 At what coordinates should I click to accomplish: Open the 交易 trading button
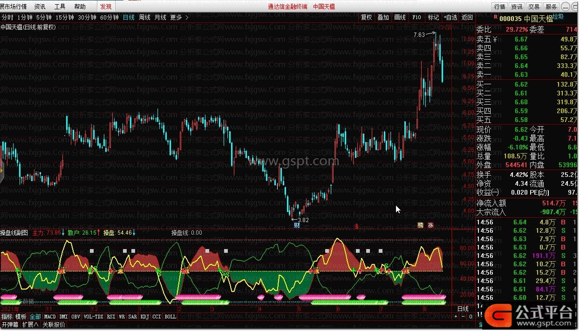tap(534, 7)
